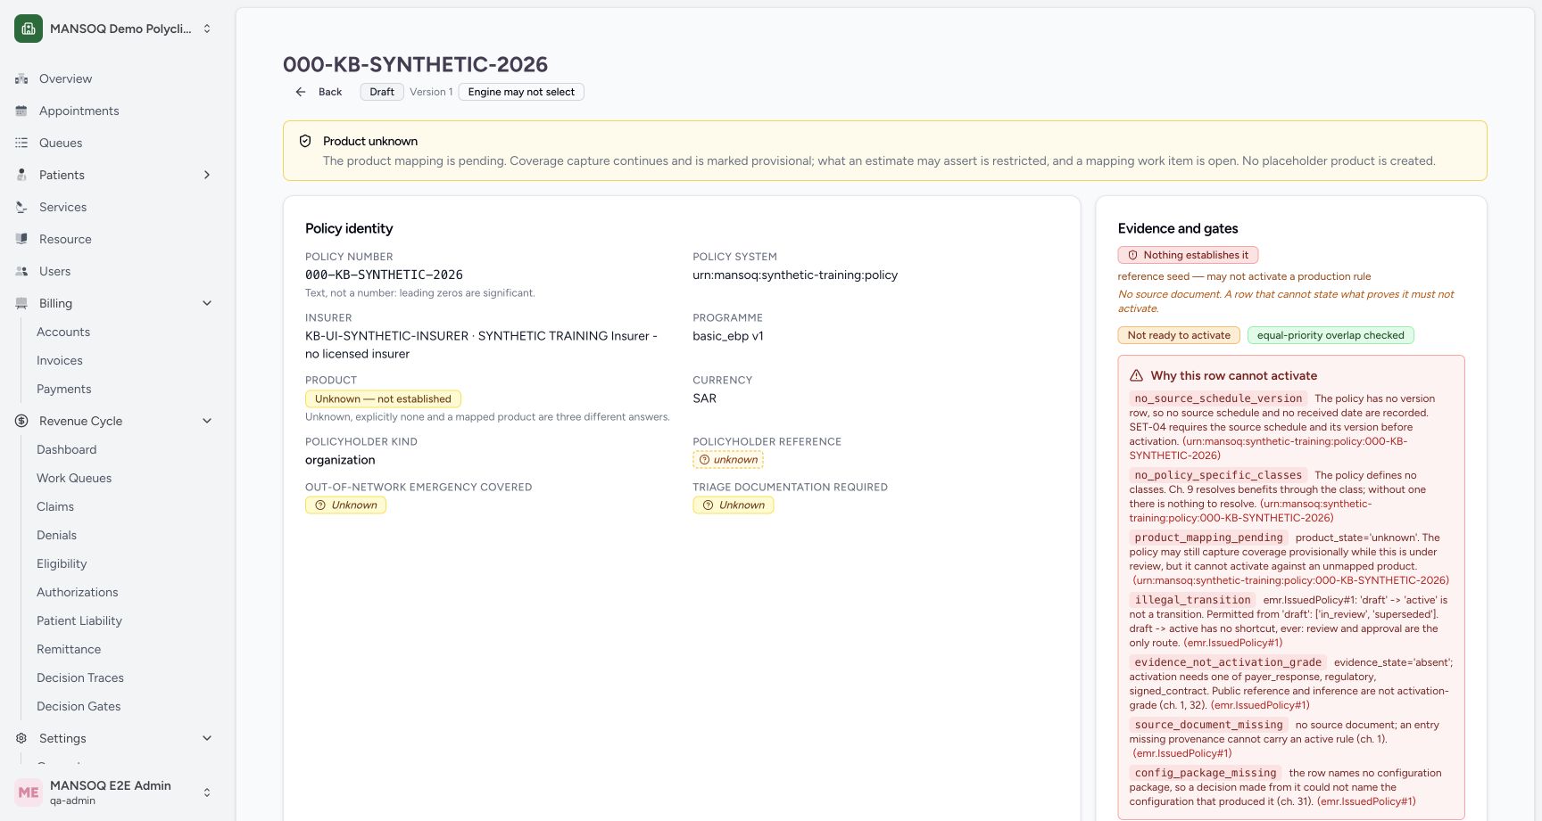Expand the Patients submenu chevron
1542x821 pixels.
point(207,175)
